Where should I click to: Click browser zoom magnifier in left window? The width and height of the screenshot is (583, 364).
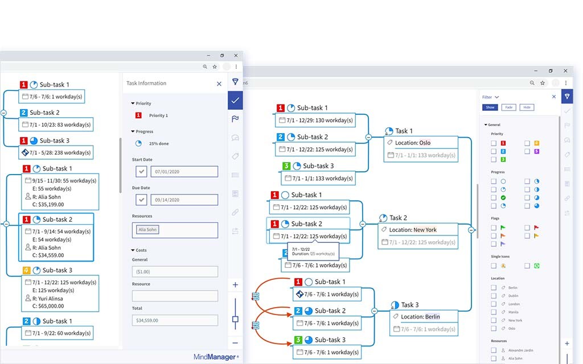click(x=205, y=67)
